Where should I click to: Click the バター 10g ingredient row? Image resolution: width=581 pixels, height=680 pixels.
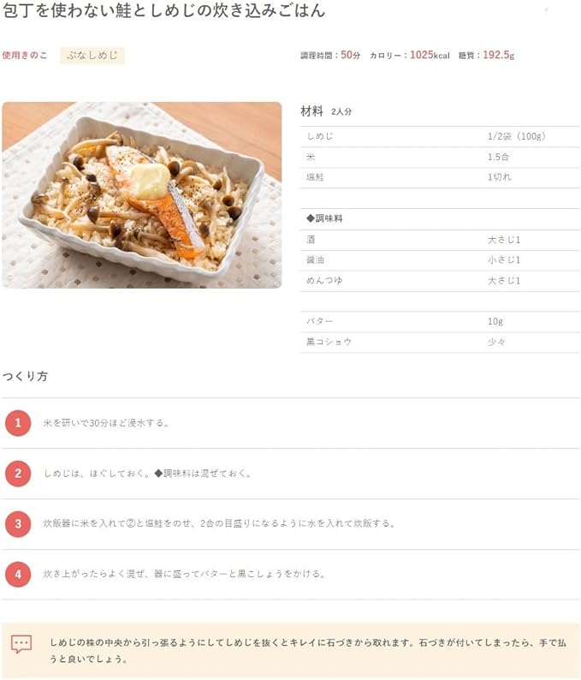click(x=440, y=322)
